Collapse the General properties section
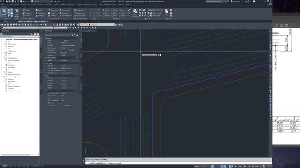The height and width of the screenshot is (168, 300). tap(77, 38)
